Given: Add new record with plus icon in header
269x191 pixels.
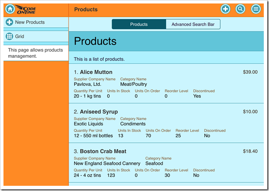Looking at the screenshot, I should pyautogui.click(x=225, y=9).
